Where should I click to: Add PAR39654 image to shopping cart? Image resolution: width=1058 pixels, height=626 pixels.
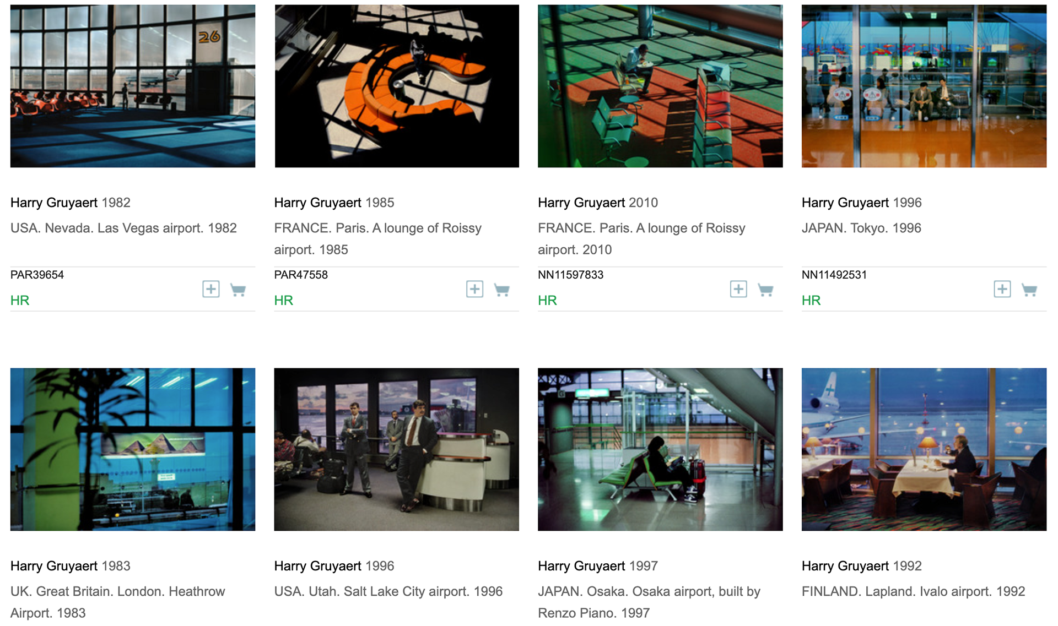point(238,290)
